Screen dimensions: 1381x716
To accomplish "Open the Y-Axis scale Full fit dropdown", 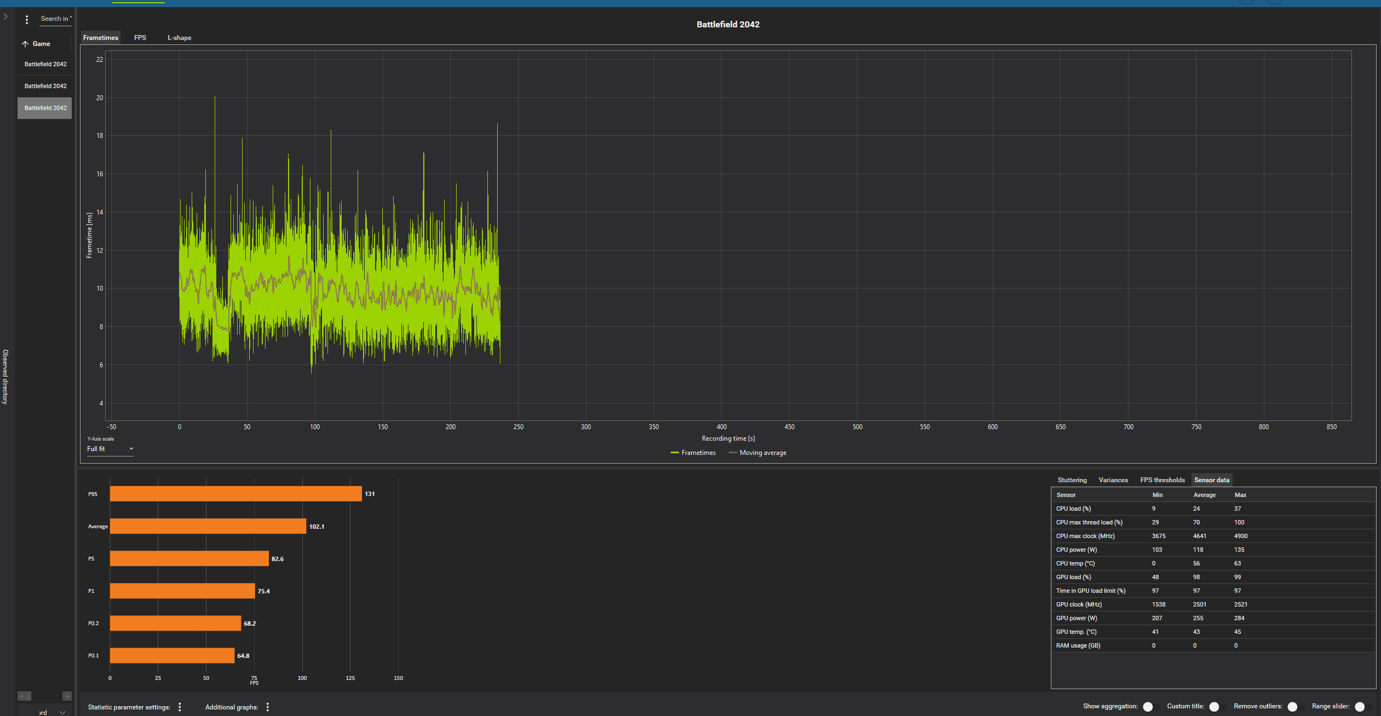I will 110,449.
